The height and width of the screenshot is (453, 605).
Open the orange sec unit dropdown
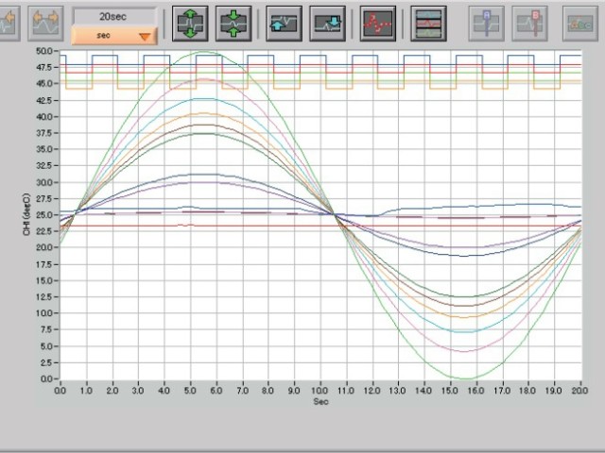(x=114, y=37)
